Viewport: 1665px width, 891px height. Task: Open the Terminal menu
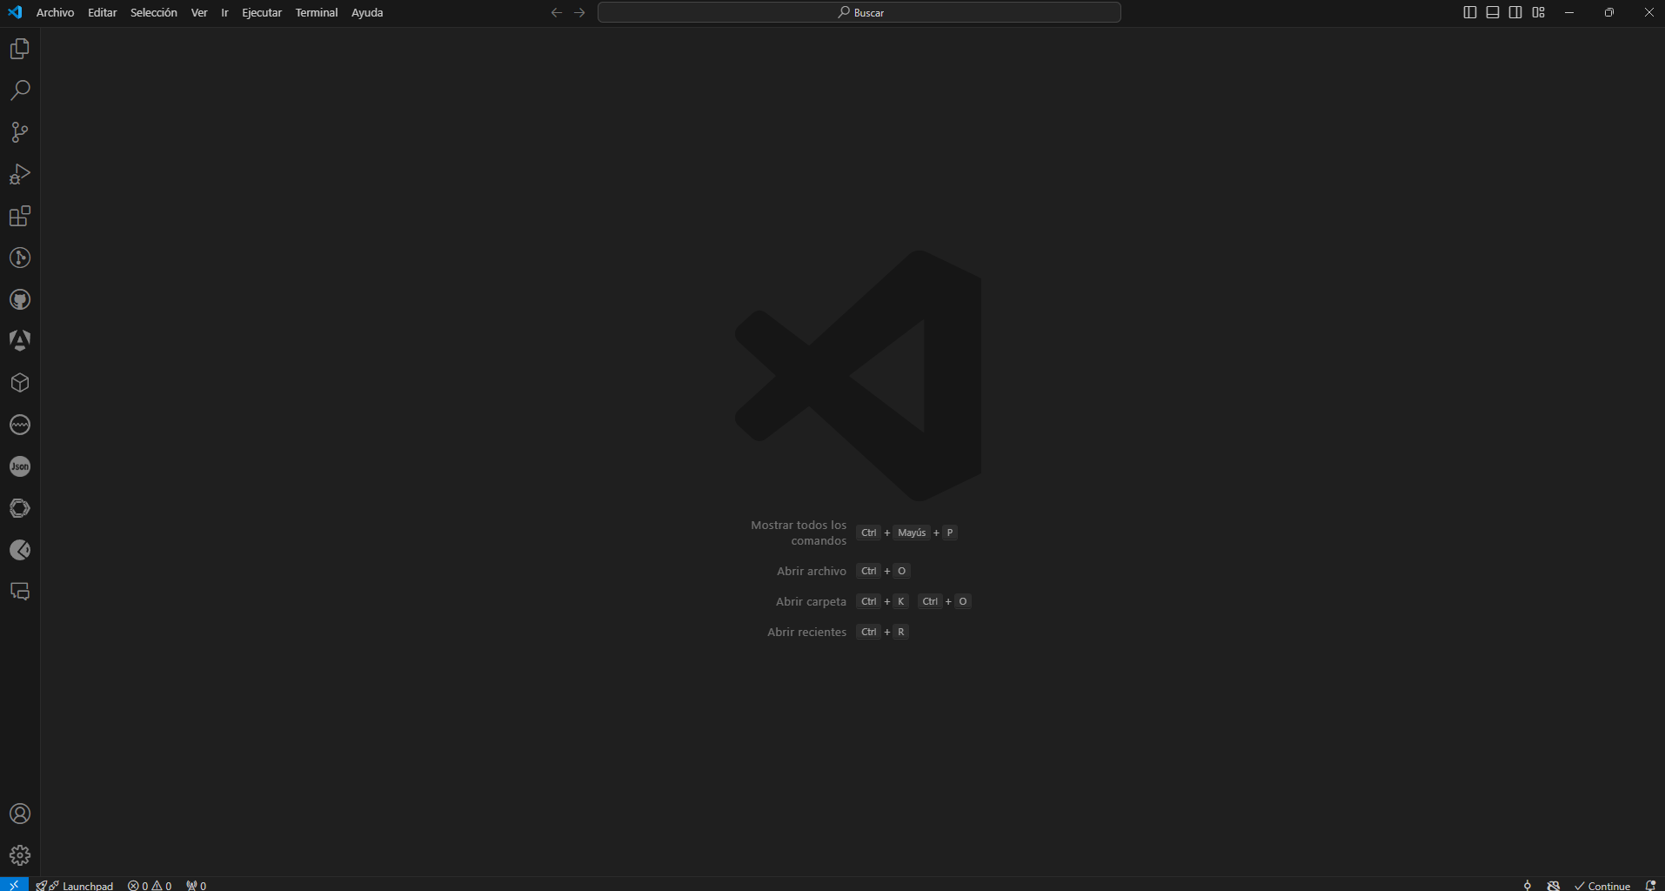[x=317, y=12]
